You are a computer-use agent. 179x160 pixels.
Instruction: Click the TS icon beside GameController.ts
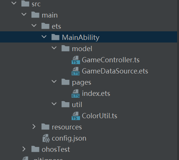pyautogui.click(x=76, y=60)
